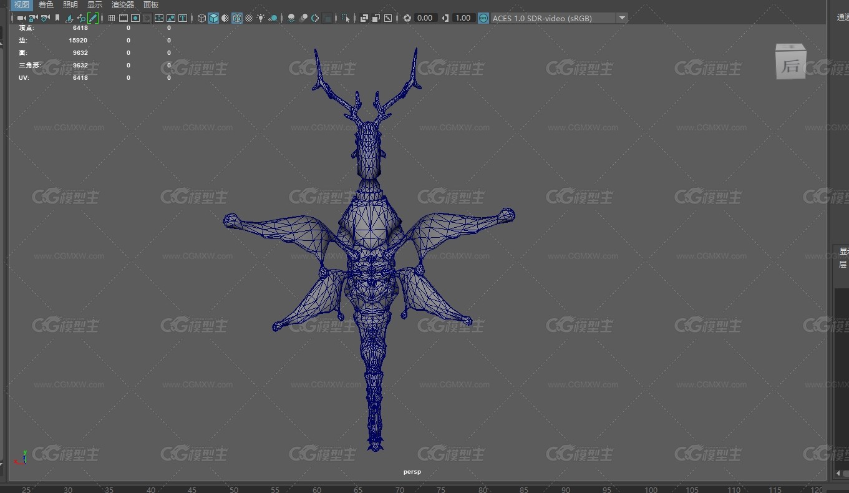Click the Gamma value field showing 1.00
This screenshot has width=849, height=493.
[x=463, y=18]
